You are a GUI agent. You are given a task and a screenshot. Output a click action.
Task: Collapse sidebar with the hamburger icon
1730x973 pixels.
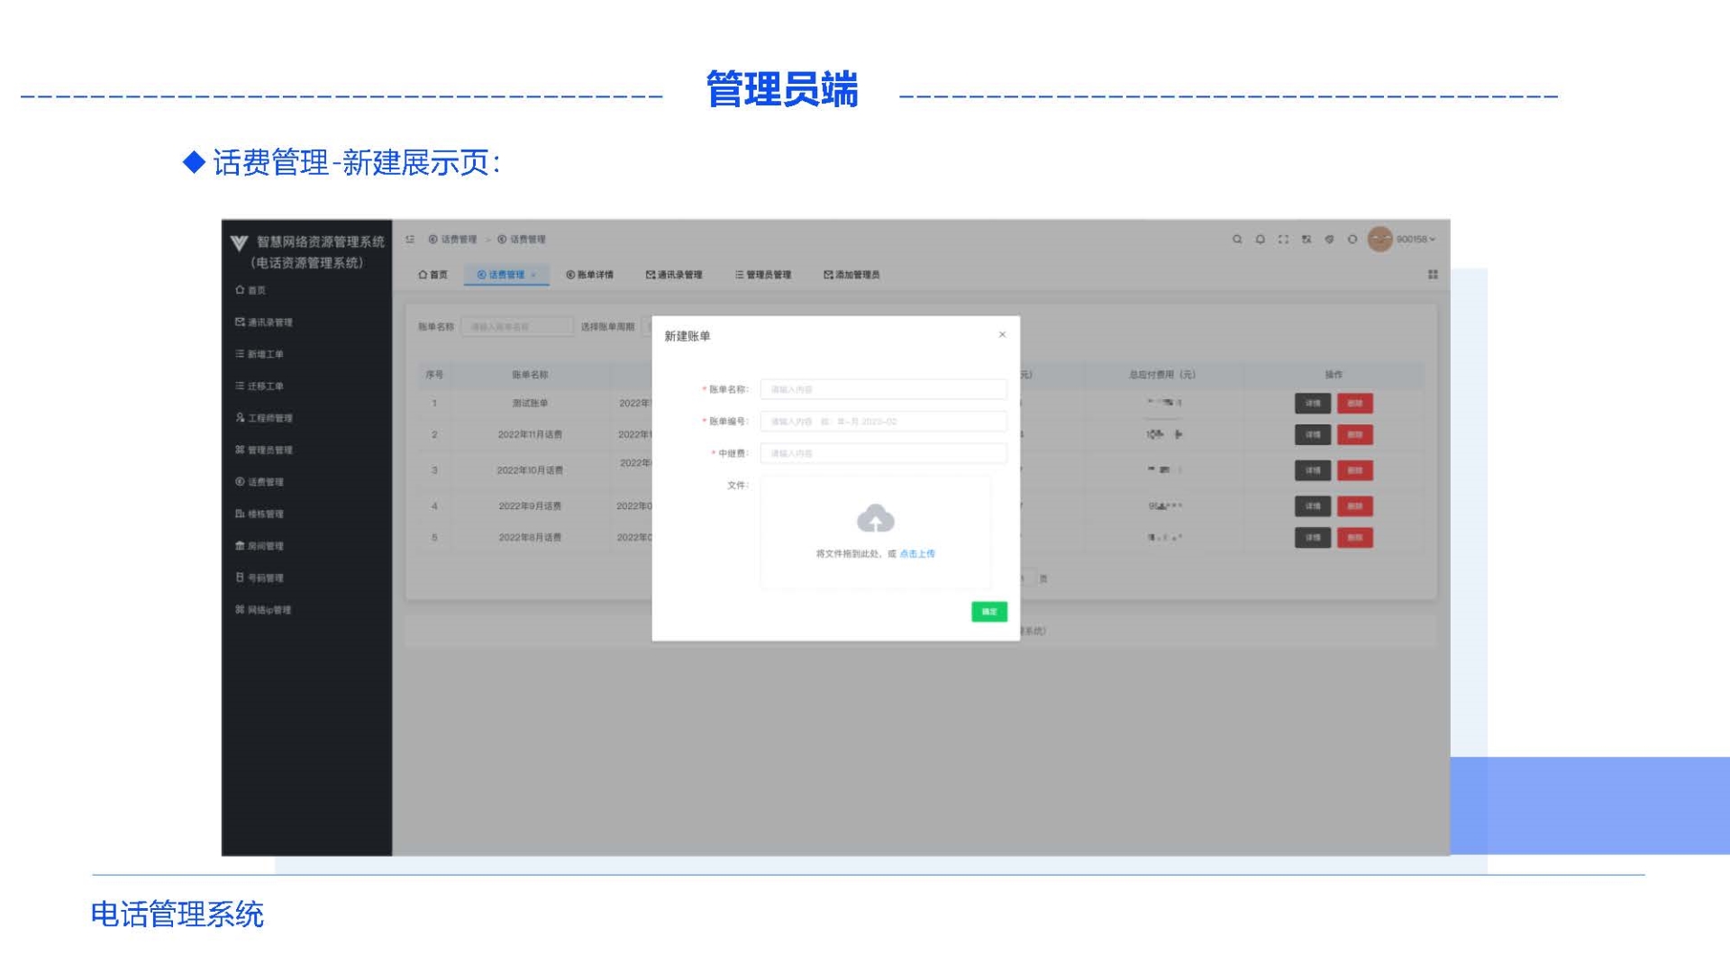click(x=410, y=240)
